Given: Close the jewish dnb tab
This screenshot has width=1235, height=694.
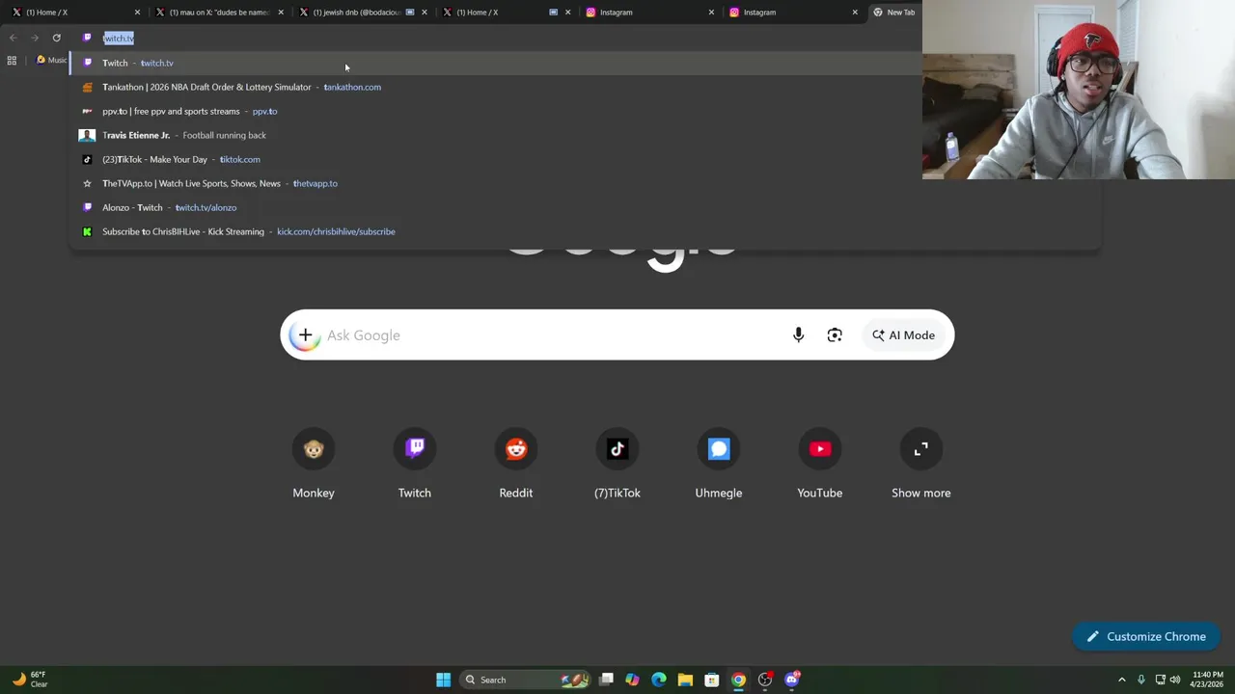Looking at the screenshot, I should tap(424, 13).
